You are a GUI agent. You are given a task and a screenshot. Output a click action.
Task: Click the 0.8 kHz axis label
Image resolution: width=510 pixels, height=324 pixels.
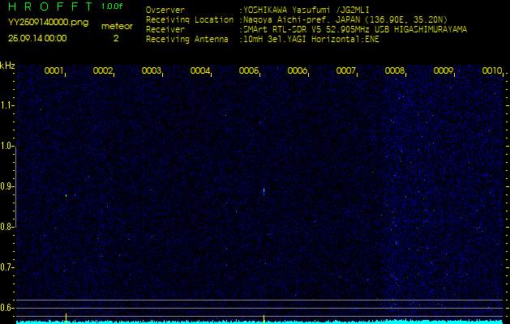point(6,227)
